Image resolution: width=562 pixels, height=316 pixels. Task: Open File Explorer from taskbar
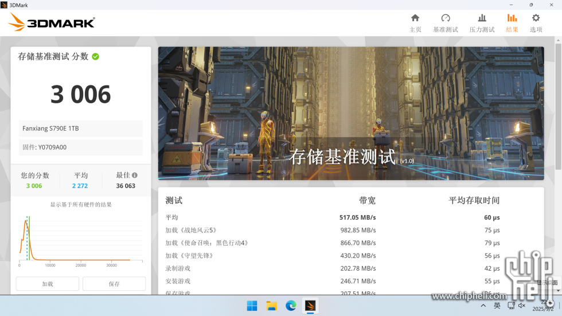[x=271, y=306]
